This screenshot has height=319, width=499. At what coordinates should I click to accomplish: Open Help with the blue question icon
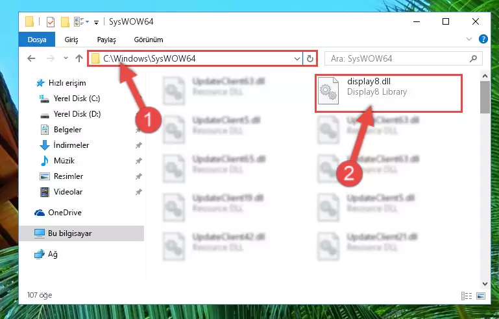pos(483,39)
